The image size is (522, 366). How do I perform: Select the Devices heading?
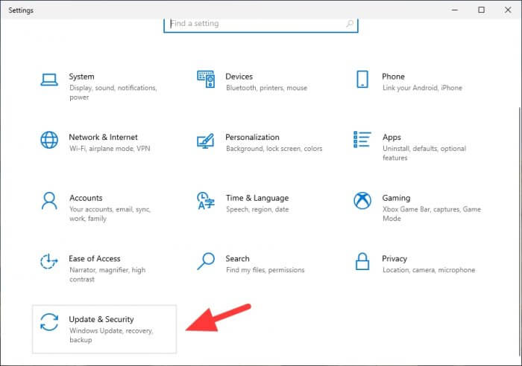(239, 77)
